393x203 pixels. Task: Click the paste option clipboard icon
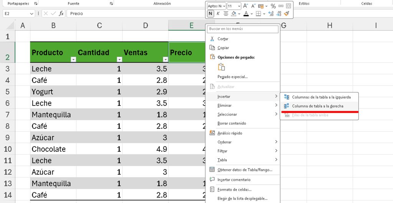click(221, 67)
